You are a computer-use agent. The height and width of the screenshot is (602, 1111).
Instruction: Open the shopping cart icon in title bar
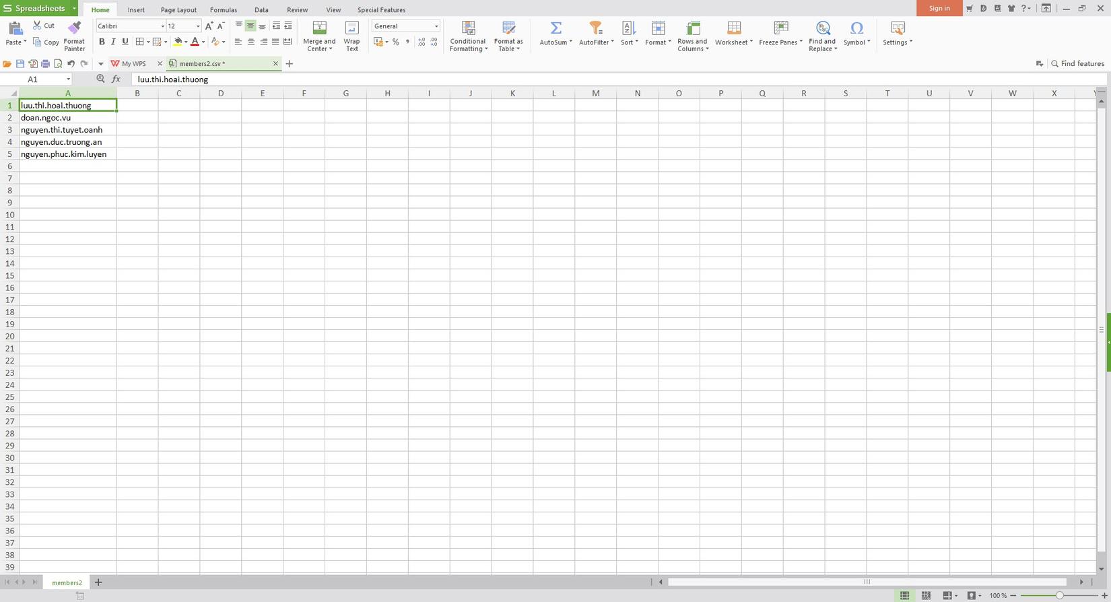coord(970,8)
